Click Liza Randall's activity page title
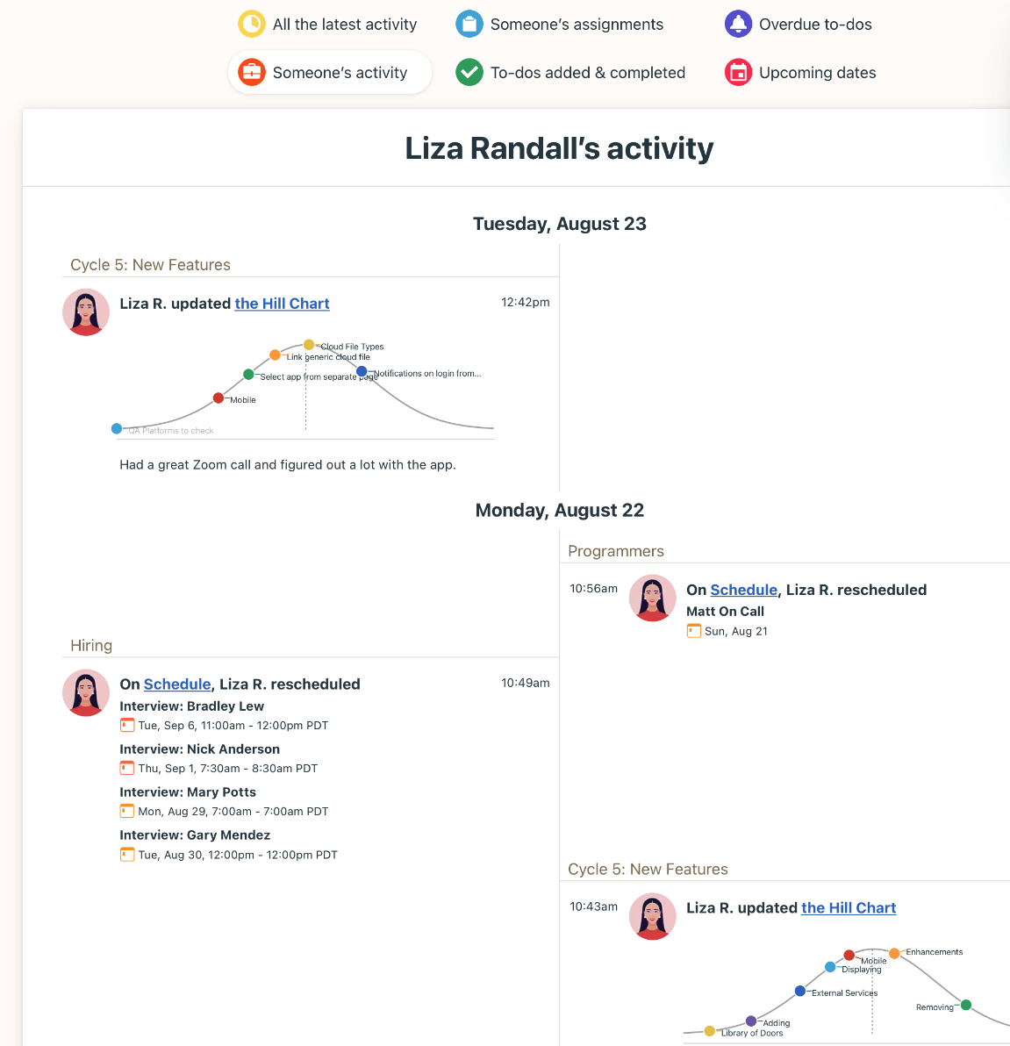Viewport: 1010px width, 1046px height. point(560,148)
